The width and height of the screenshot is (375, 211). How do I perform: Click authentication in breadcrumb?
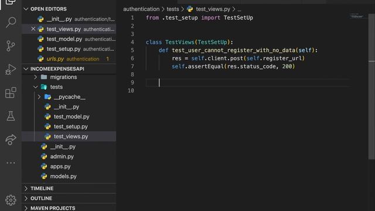coord(141,9)
